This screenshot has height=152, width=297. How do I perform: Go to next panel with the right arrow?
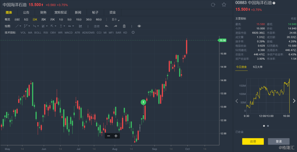[294, 101]
